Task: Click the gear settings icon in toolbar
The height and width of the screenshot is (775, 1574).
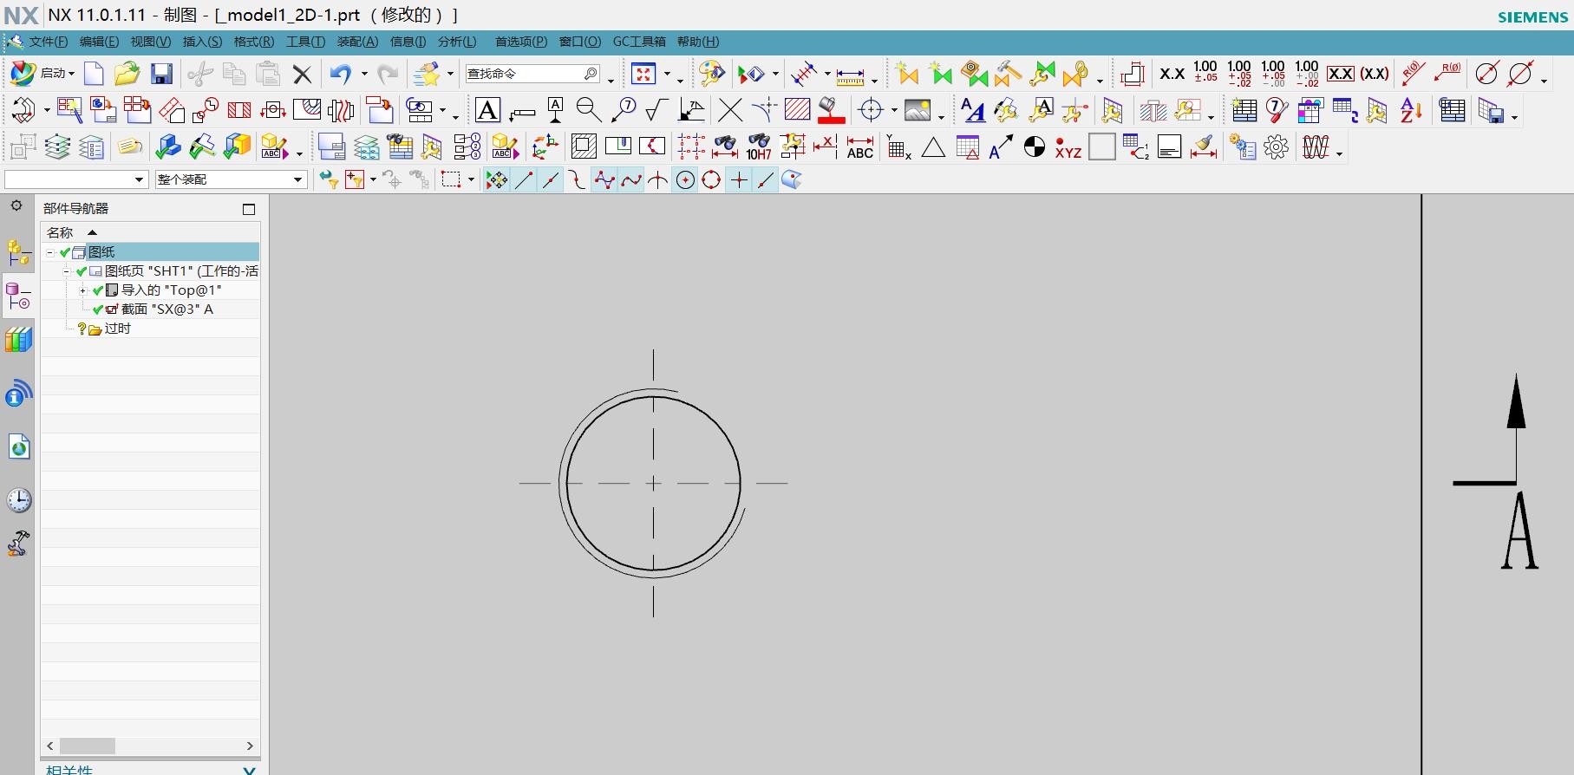Action: [1276, 147]
